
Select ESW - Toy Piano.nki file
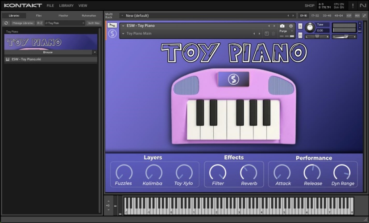[x=27, y=59]
